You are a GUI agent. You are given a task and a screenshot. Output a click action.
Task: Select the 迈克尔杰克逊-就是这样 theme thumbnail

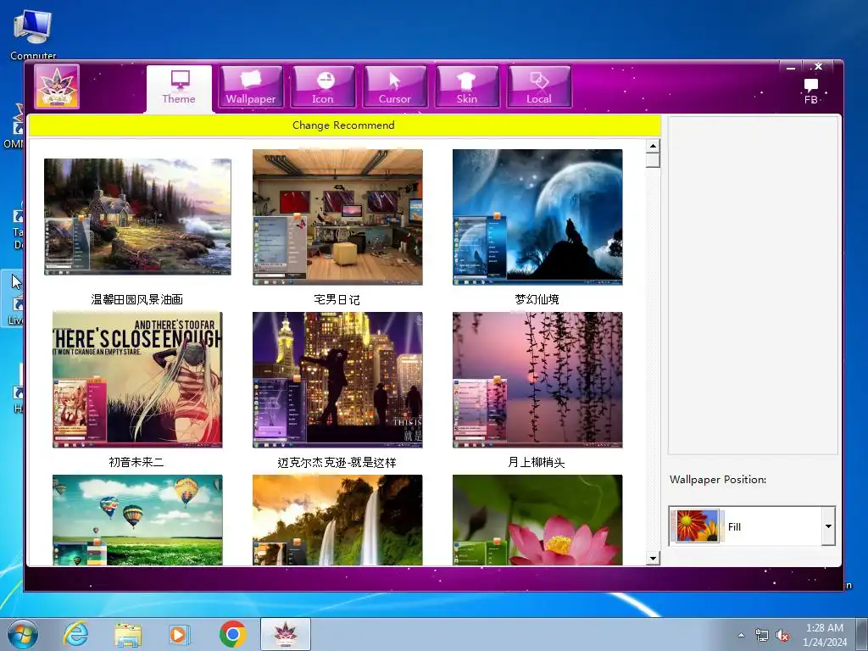[337, 380]
